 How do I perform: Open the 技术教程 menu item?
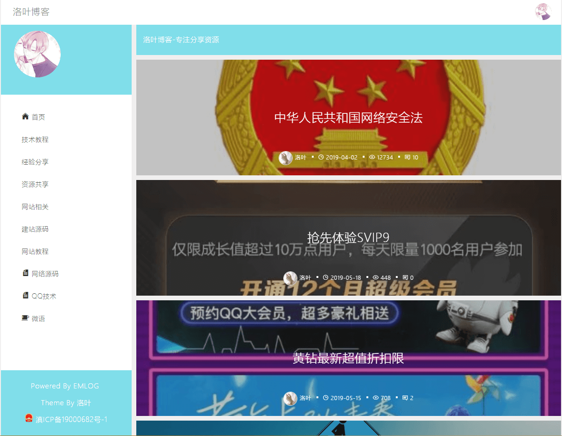point(35,139)
